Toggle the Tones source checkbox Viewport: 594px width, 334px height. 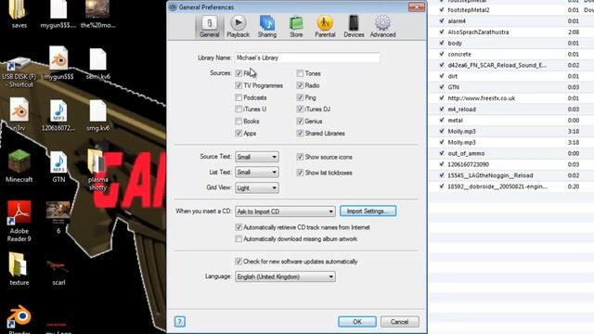pyautogui.click(x=300, y=73)
